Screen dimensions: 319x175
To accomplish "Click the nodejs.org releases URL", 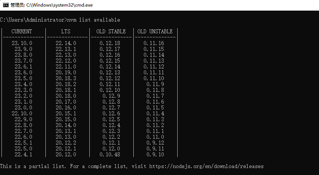I will click(206, 167).
